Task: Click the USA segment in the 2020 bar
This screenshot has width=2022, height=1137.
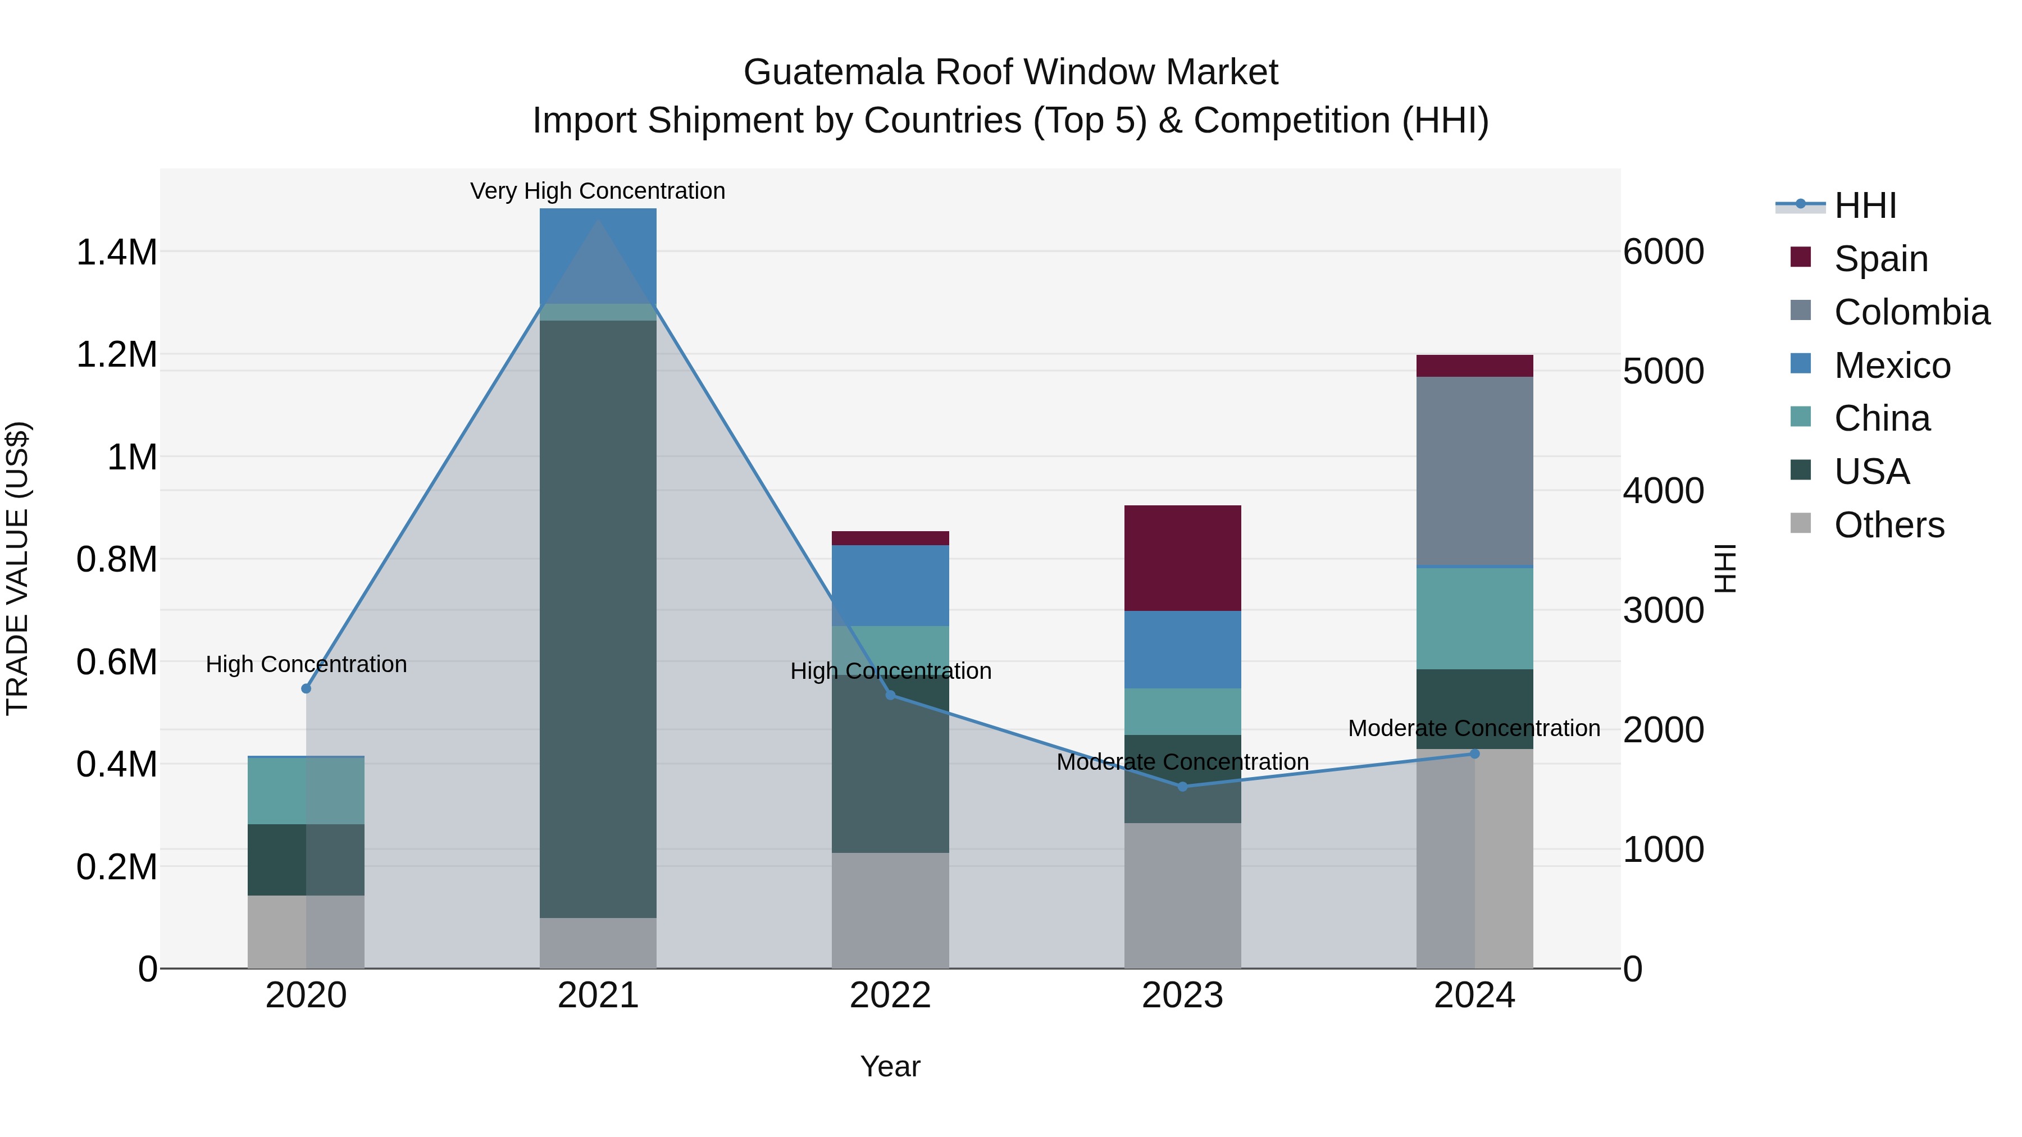Action: tap(306, 860)
